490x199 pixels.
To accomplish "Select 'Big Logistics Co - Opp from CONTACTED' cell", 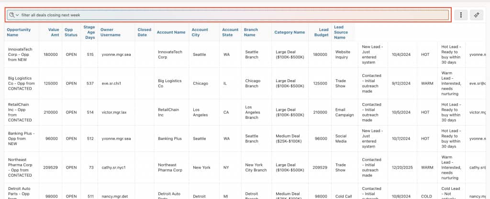I will coord(21,84).
